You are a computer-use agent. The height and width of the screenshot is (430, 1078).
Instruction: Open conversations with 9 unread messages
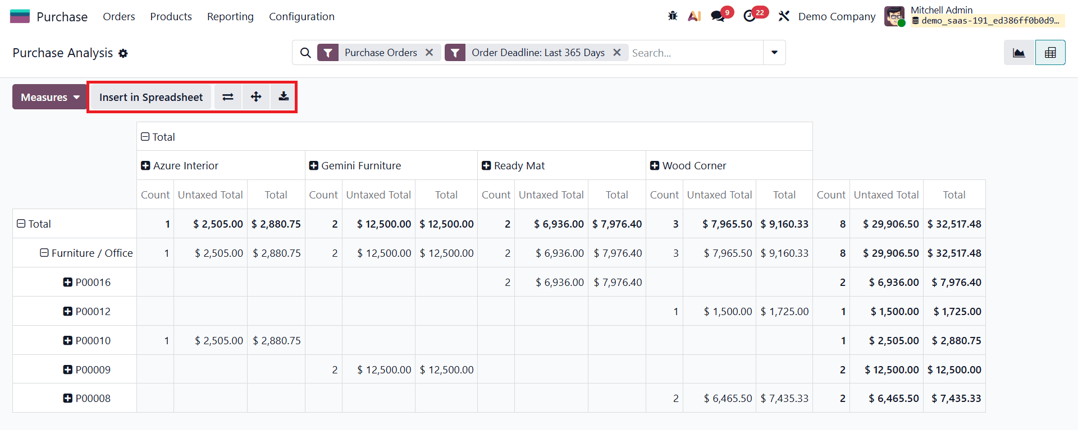[718, 16]
